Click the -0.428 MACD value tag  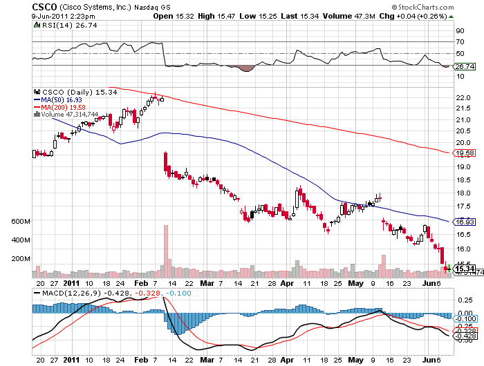click(x=465, y=336)
